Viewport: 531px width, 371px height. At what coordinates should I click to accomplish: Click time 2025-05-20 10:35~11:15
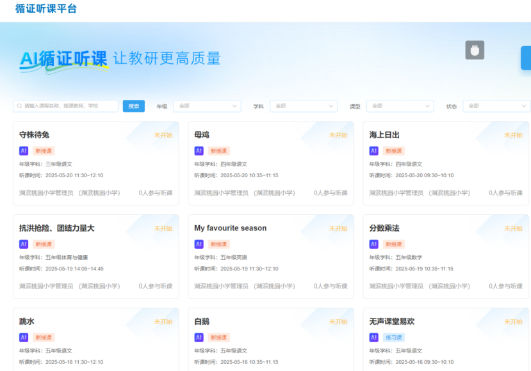(x=250, y=175)
